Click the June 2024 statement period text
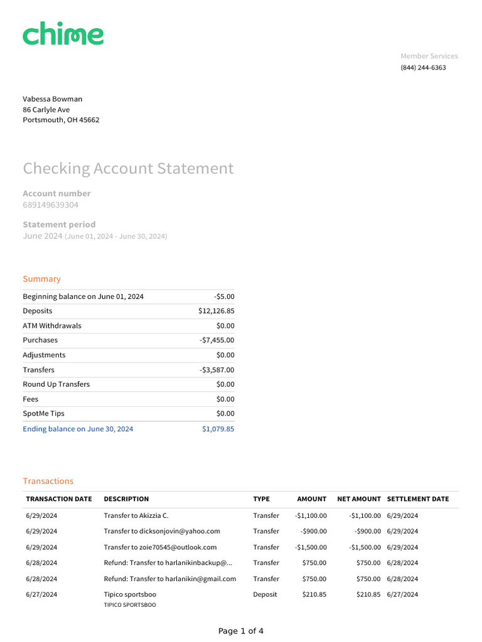 [x=43, y=236]
